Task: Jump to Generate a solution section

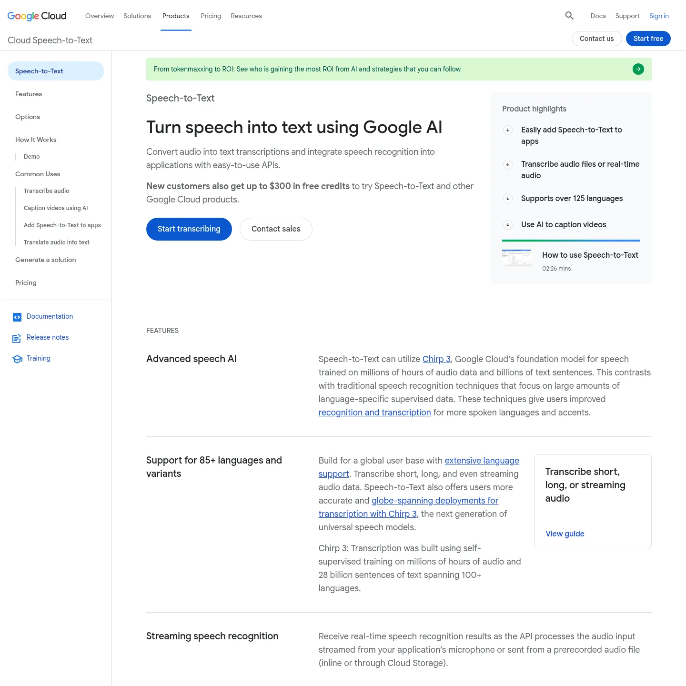Action: pos(46,260)
